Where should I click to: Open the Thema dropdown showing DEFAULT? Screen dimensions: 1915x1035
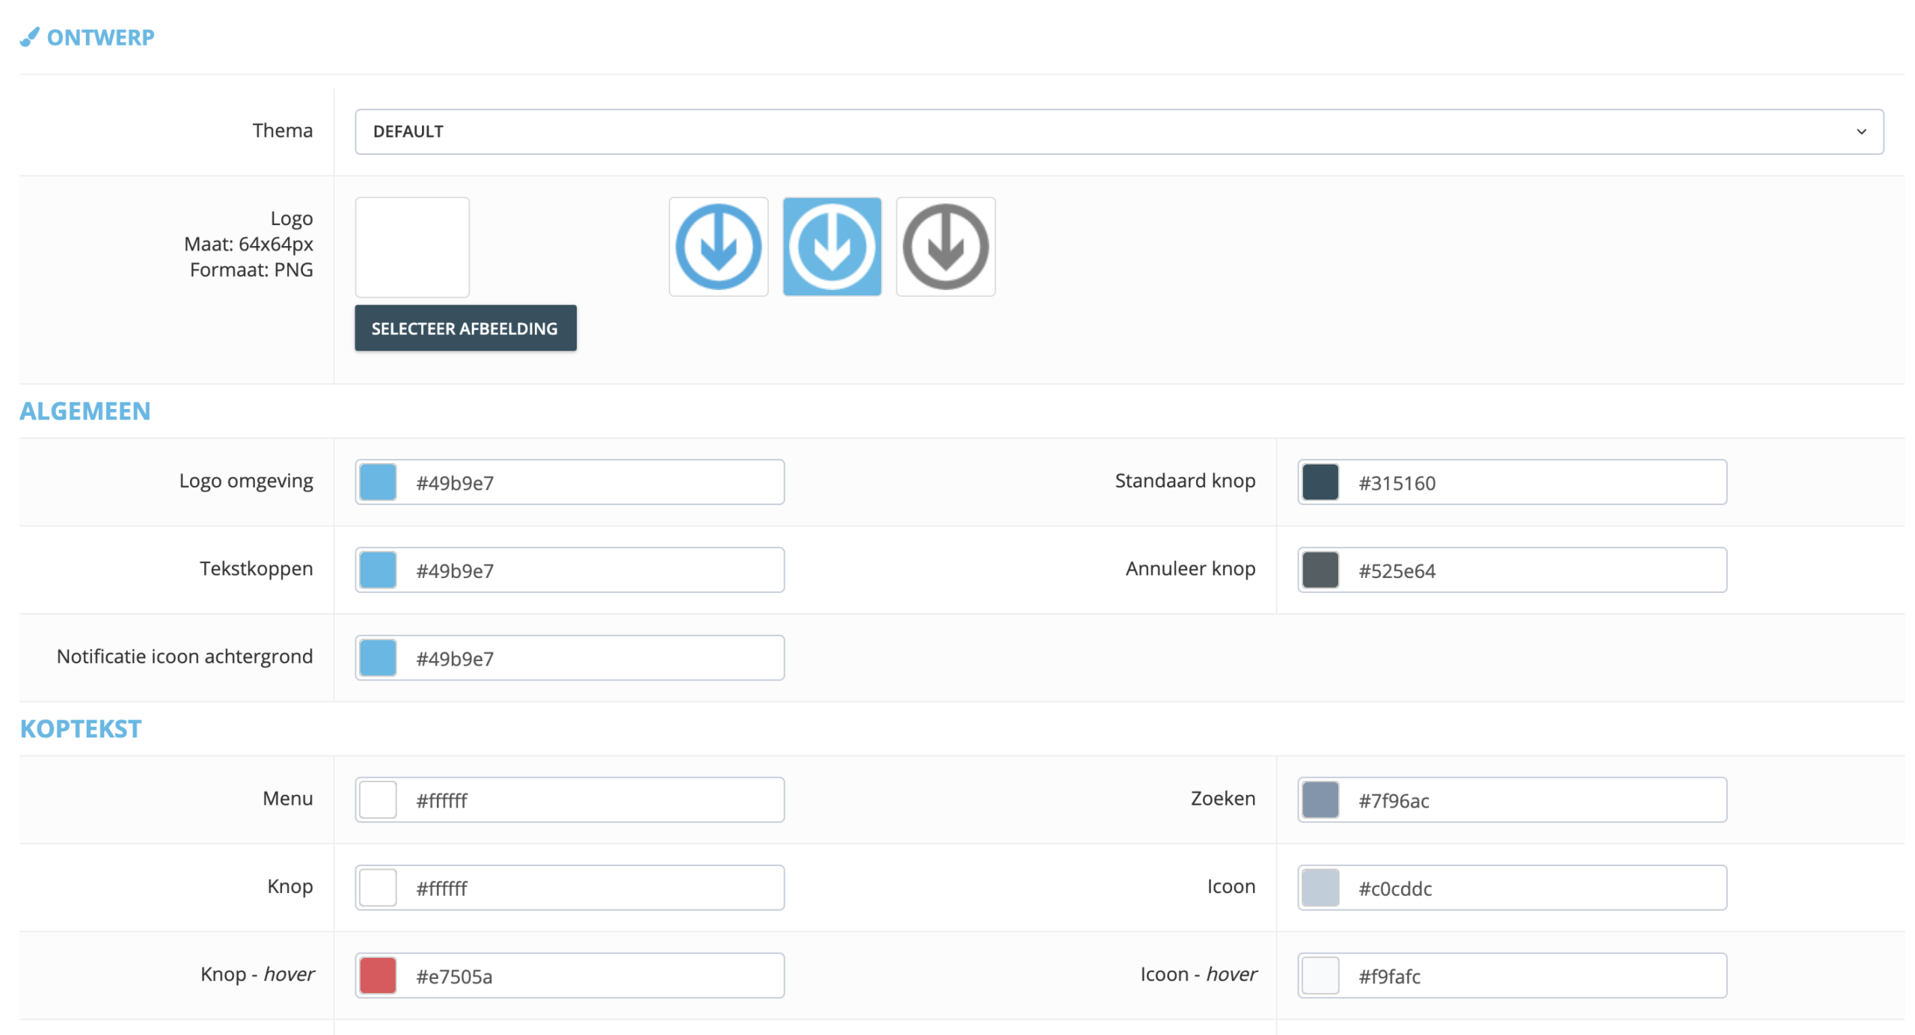pos(1118,132)
